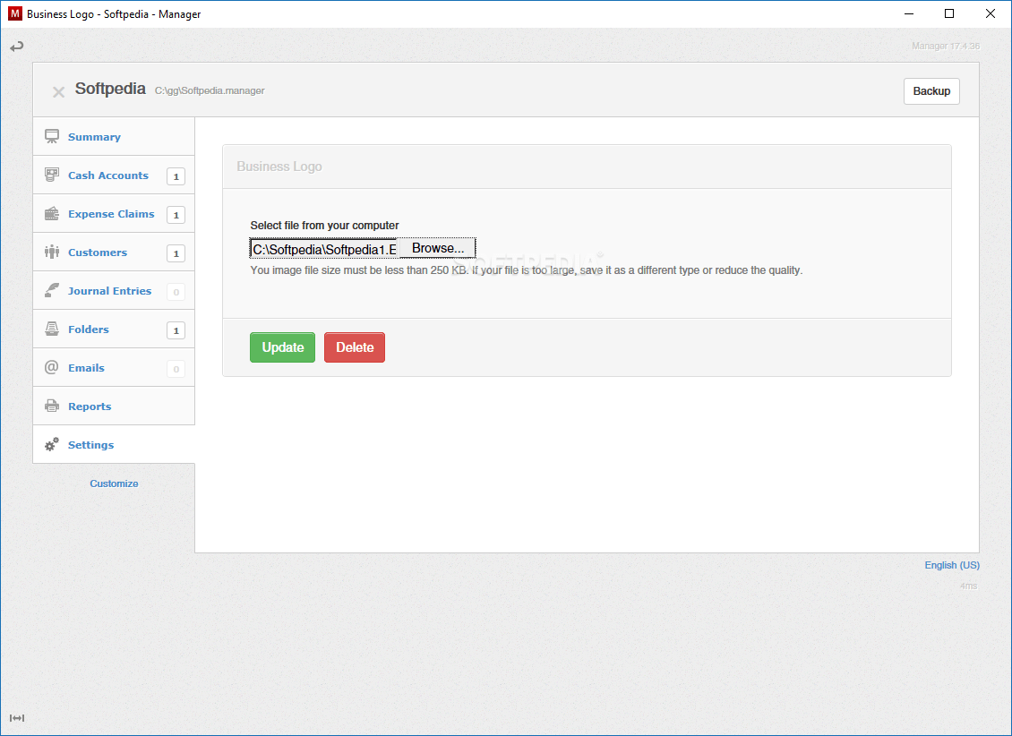
Task: Click the Cash Accounts count badge
Action: coord(176,176)
